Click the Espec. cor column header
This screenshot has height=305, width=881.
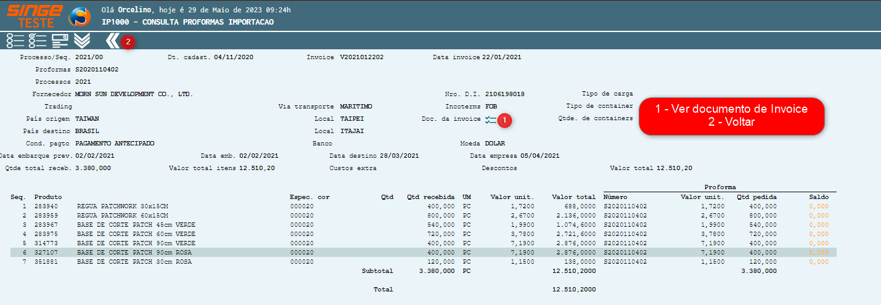click(x=309, y=197)
